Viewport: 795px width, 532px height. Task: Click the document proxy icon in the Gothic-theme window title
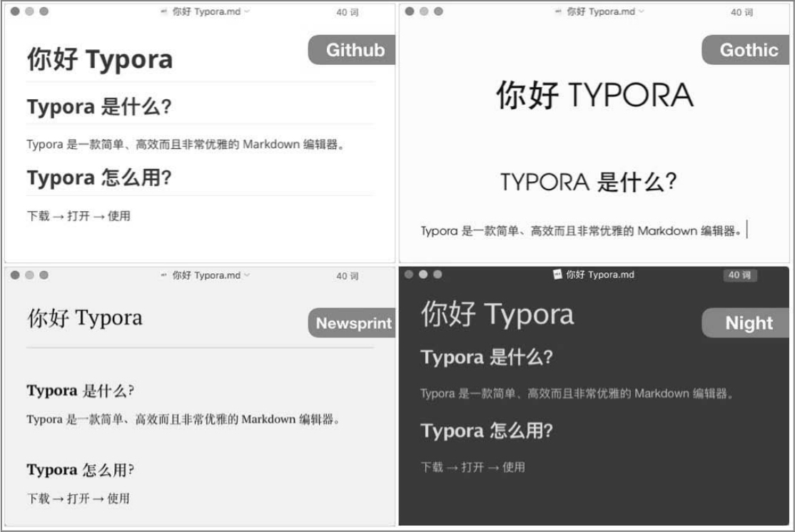tap(558, 11)
